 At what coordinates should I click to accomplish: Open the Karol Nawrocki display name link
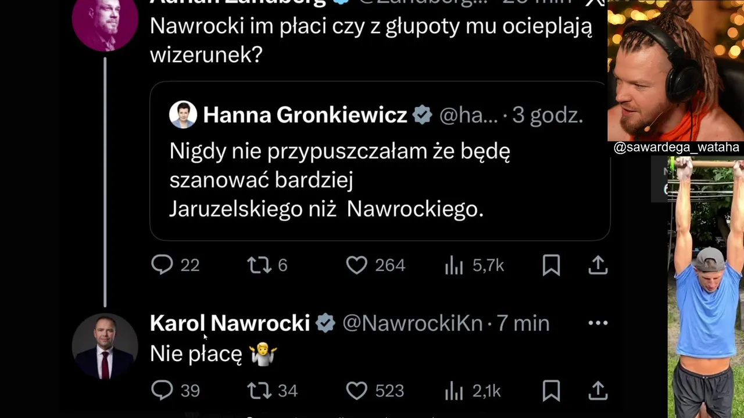[230, 323]
